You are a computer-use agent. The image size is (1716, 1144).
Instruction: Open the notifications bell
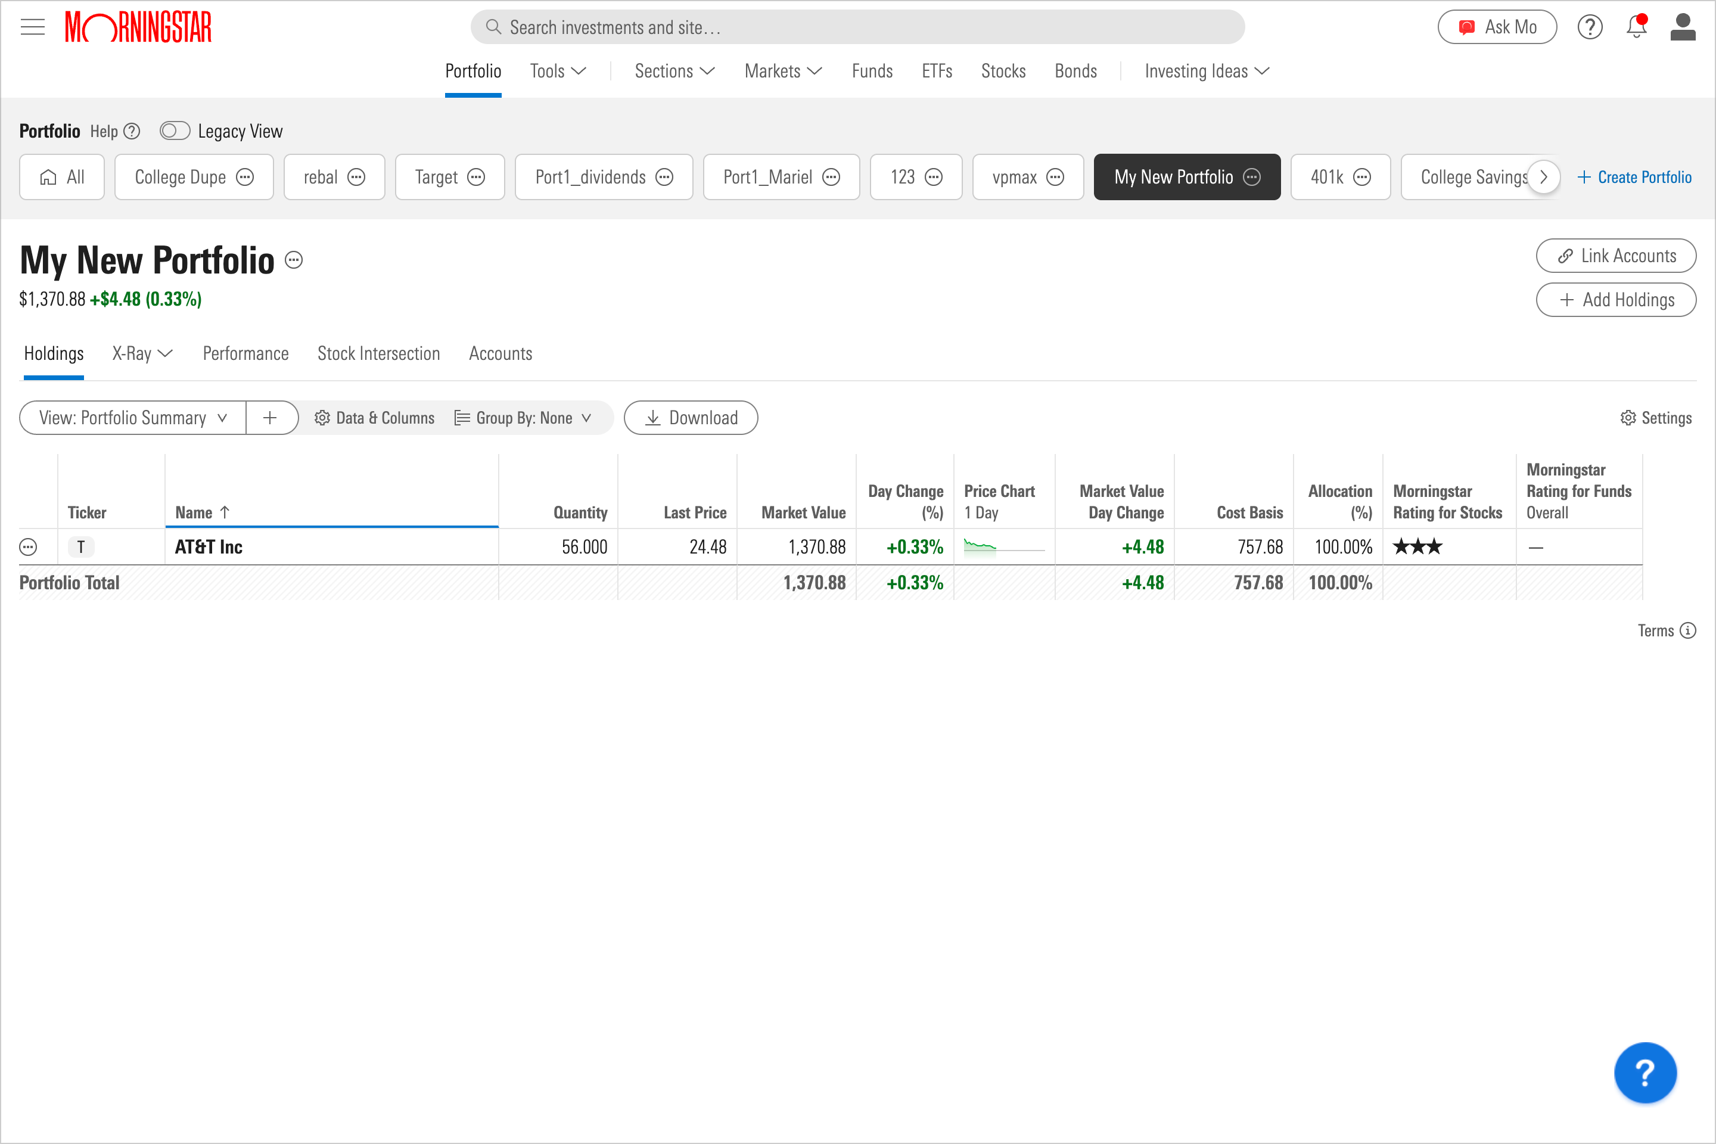point(1637,27)
